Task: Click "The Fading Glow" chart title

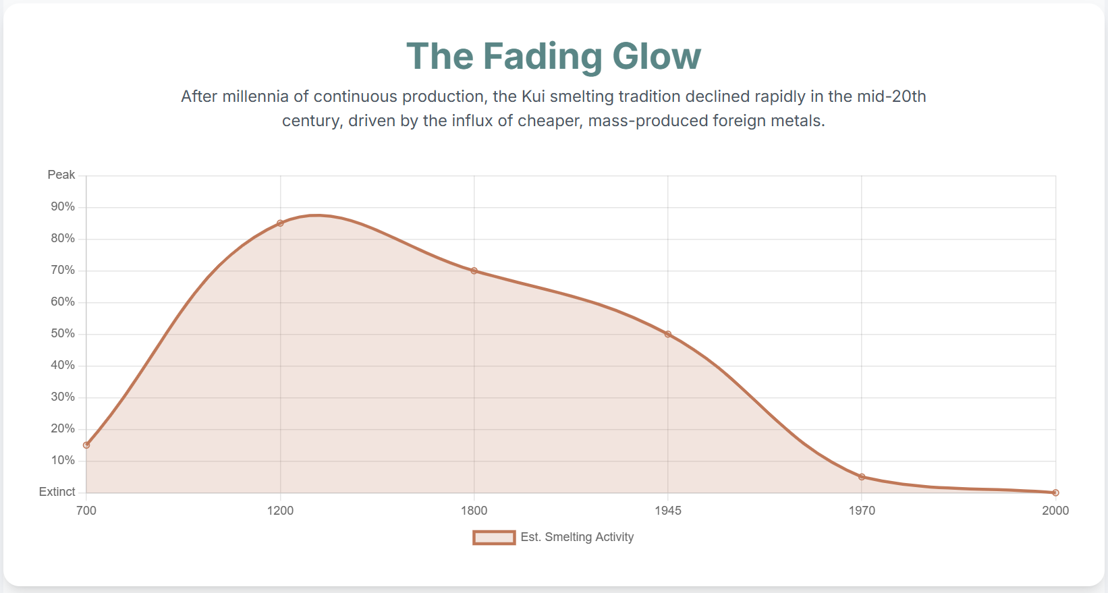Action: point(553,56)
